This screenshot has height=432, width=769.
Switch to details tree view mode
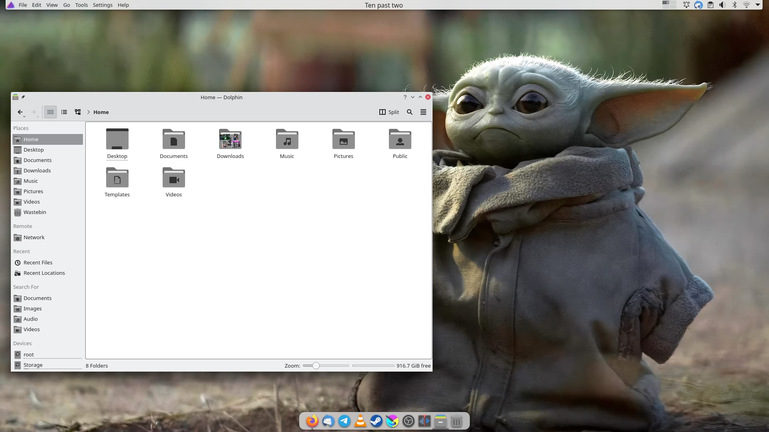(78, 112)
